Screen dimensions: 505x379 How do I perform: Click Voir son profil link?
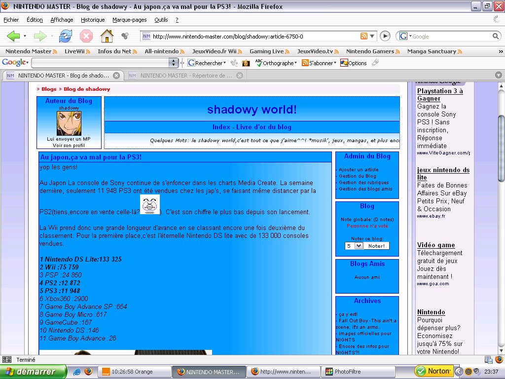[69, 146]
